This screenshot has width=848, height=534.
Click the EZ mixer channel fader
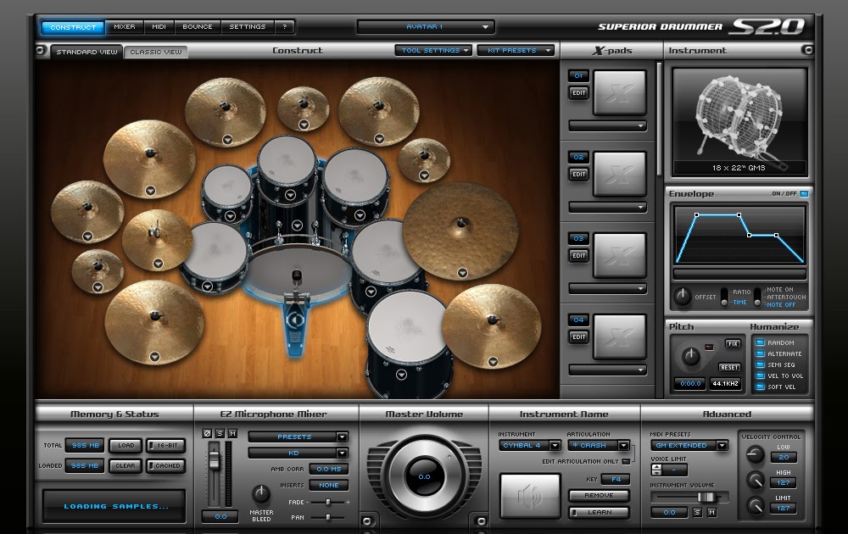pos(215,459)
